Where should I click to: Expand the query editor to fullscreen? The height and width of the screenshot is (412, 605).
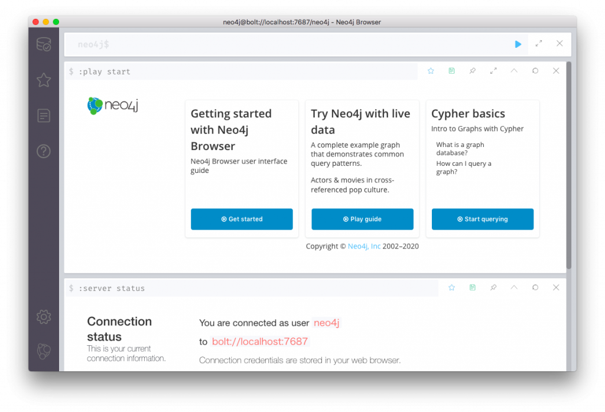[x=539, y=44]
